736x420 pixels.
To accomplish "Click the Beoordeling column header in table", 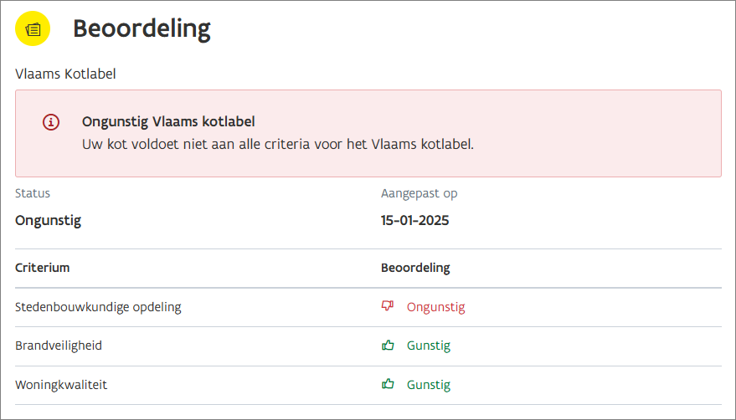I will (x=415, y=268).
